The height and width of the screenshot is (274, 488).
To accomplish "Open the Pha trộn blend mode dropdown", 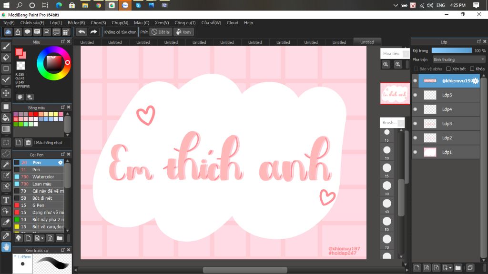I will [x=459, y=59].
